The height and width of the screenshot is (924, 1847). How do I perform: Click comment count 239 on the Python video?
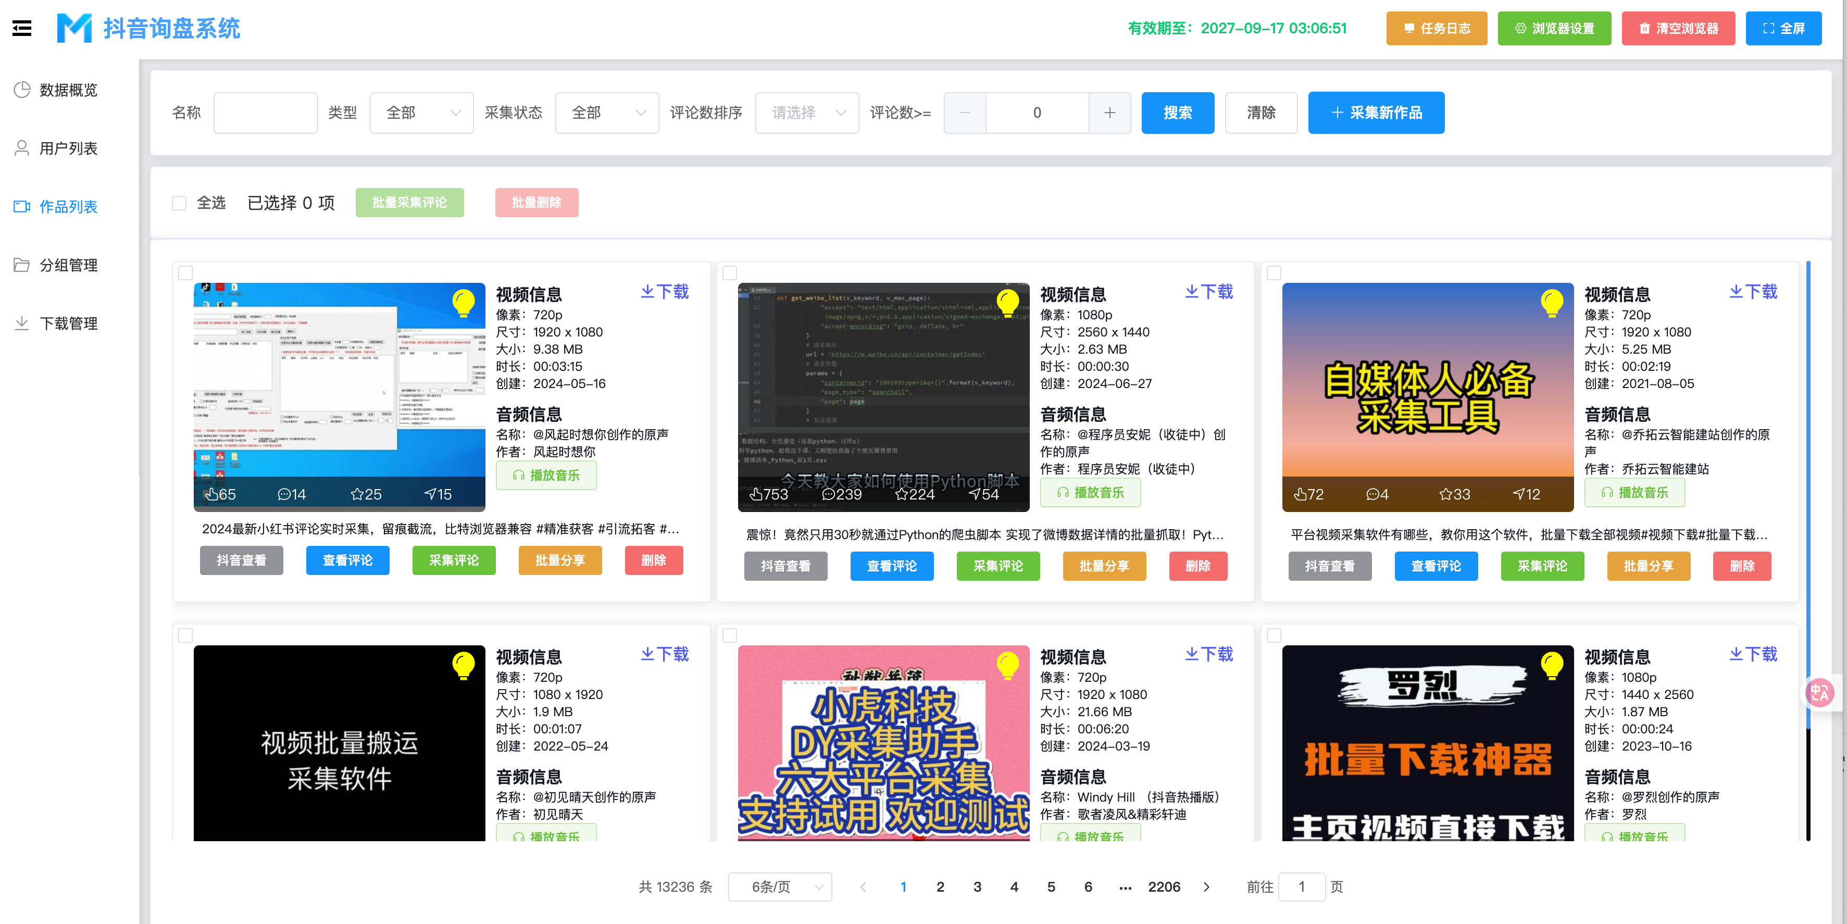(x=842, y=494)
